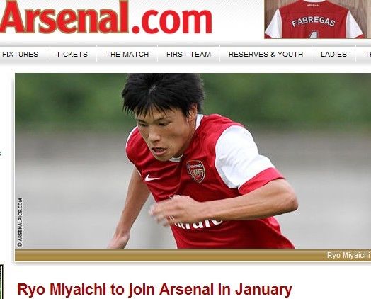Screen dimensions: 371x299
Task: Open the Fixtures menu item
Action: (20, 55)
